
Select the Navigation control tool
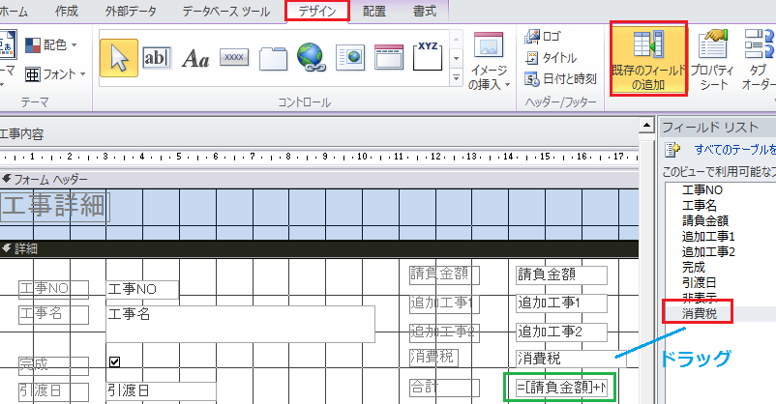[388, 57]
